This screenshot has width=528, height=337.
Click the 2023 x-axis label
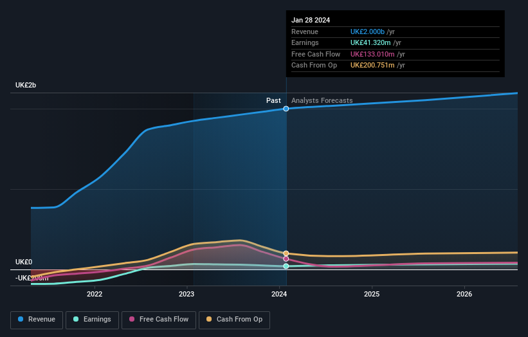[x=187, y=294]
